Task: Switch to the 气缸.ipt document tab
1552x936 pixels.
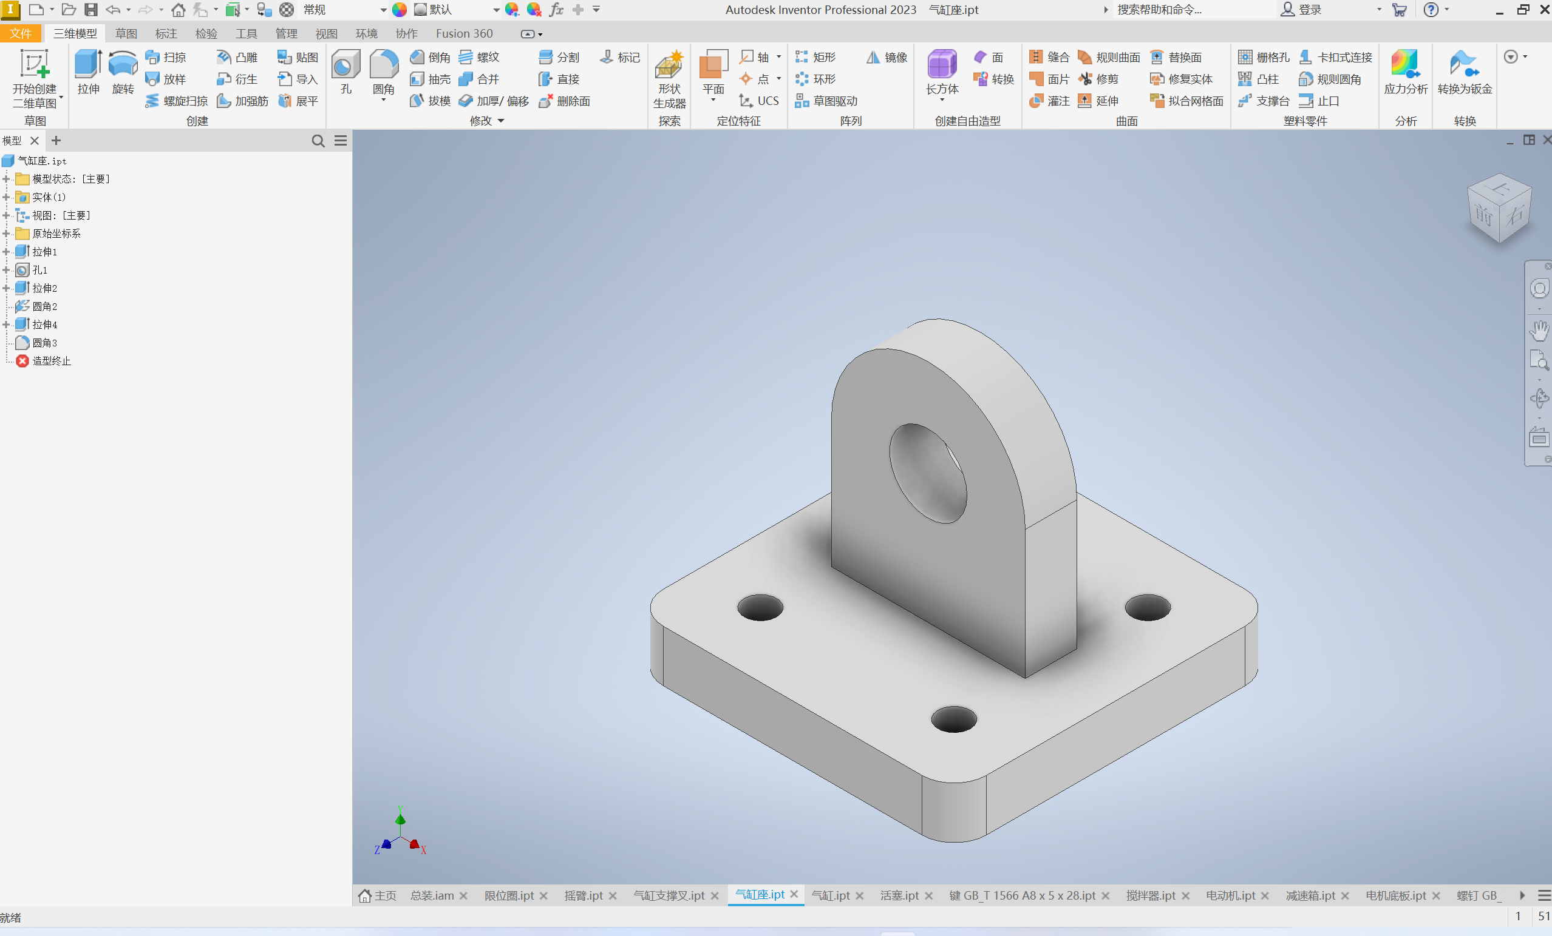Action: 830,895
